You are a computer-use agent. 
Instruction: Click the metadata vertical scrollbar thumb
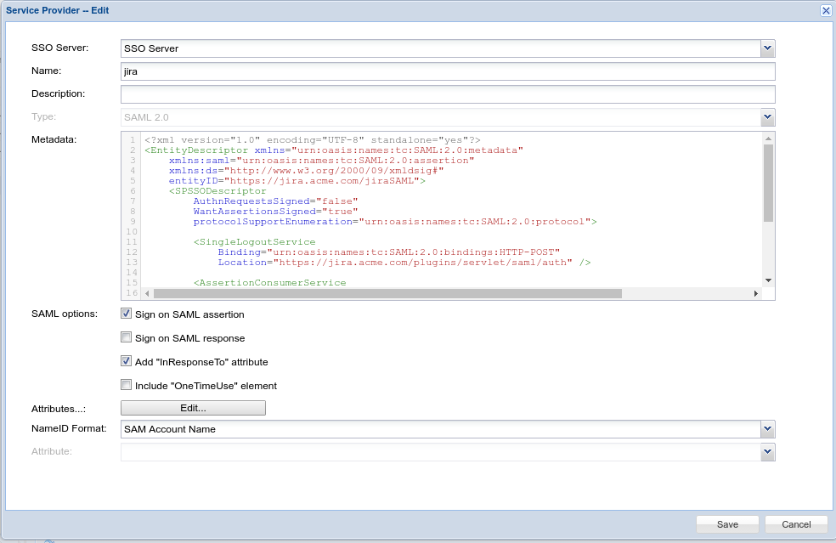pos(768,182)
